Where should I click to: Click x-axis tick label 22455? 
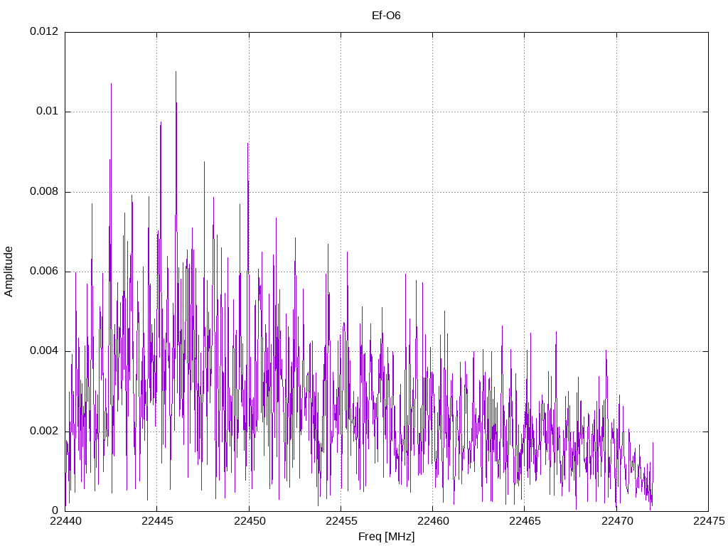point(341,521)
